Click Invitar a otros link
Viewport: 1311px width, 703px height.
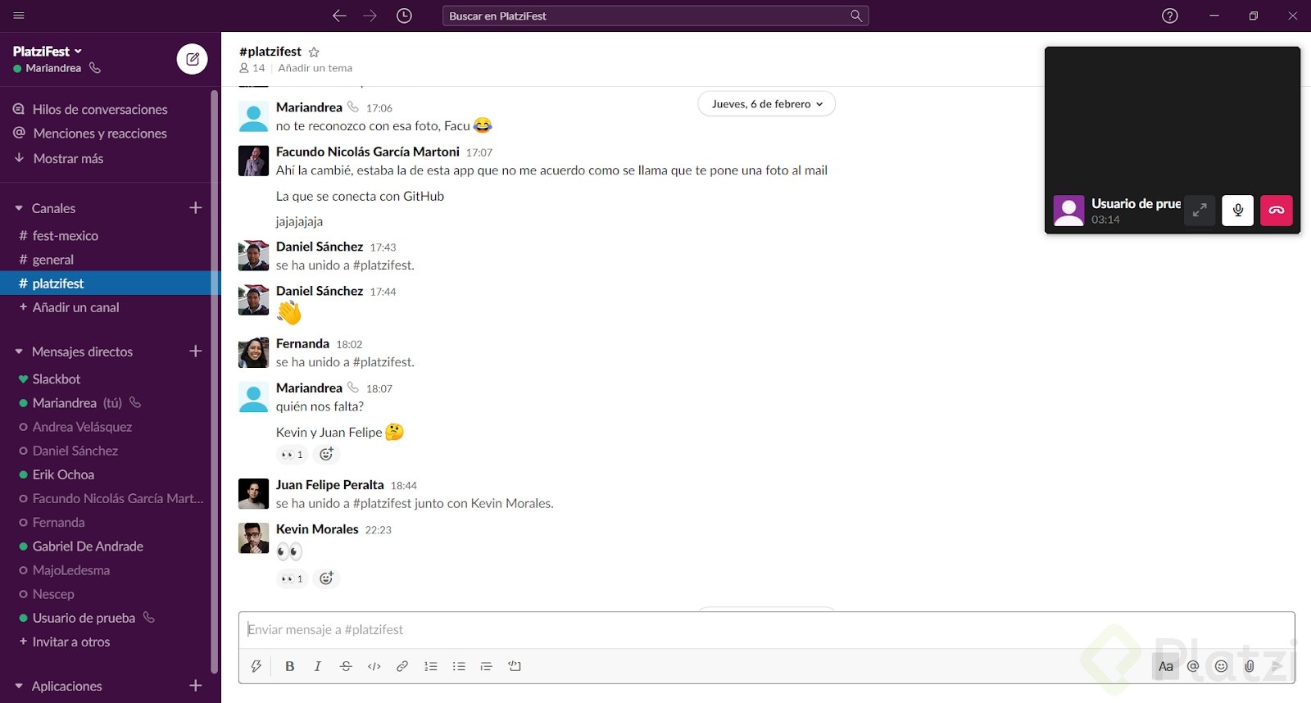(x=71, y=642)
